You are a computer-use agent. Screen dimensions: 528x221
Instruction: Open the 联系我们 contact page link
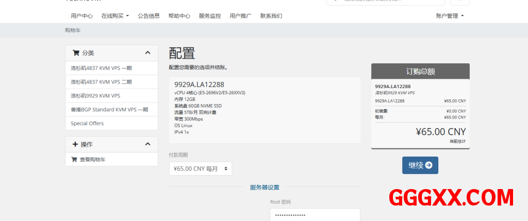(x=271, y=16)
